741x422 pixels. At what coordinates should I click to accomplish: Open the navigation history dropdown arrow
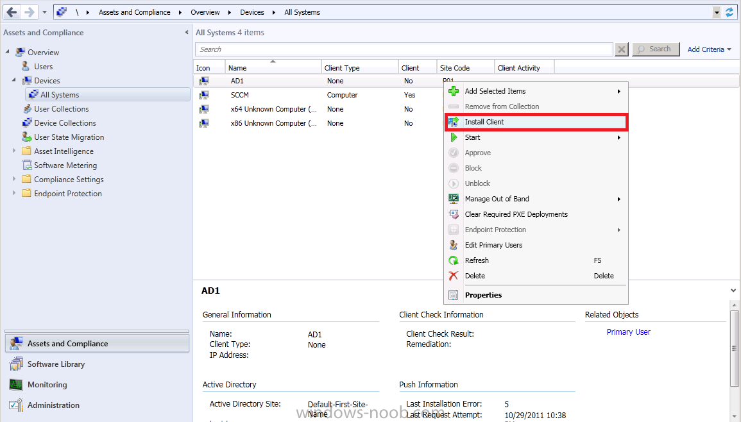(44, 12)
